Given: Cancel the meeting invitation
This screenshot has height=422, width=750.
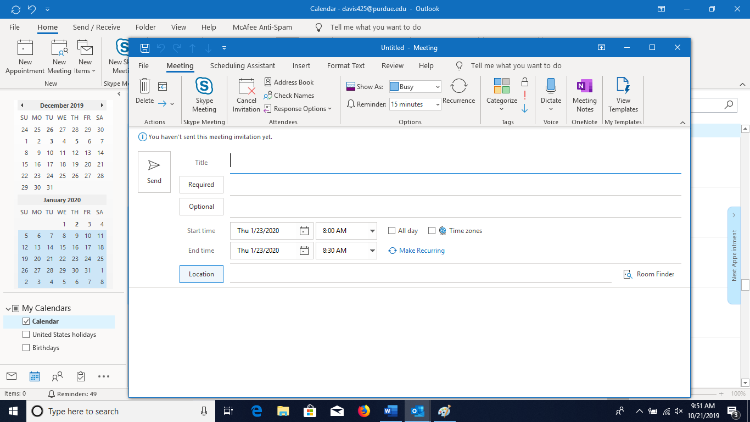Looking at the screenshot, I should click(246, 95).
